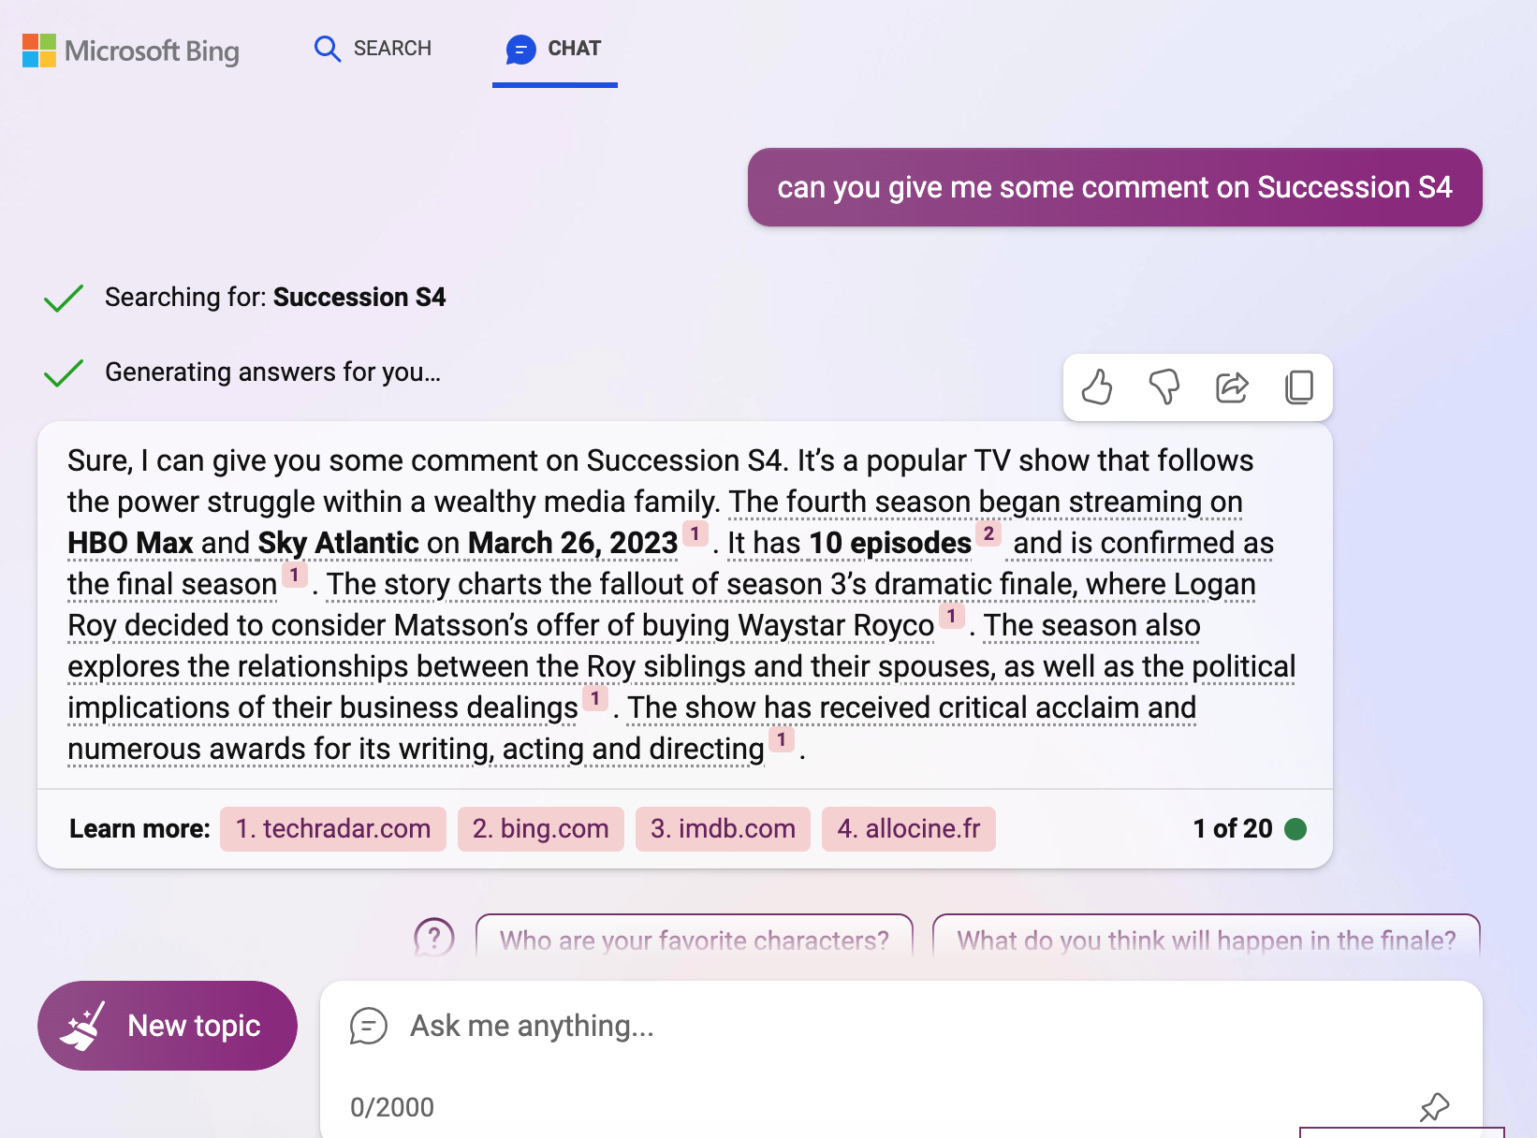The width and height of the screenshot is (1537, 1138).
Task: Click the thumbs up like icon
Action: tap(1097, 387)
